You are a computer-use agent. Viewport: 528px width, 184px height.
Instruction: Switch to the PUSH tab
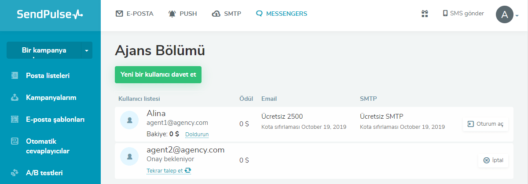pyautogui.click(x=183, y=14)
